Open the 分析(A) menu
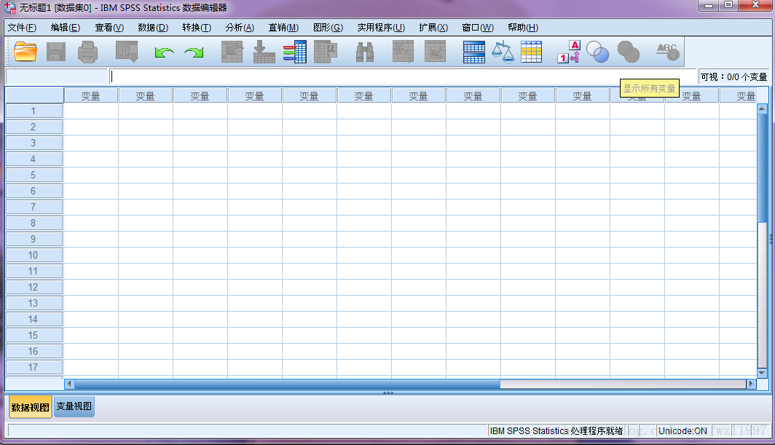 [x=240, y=28]
